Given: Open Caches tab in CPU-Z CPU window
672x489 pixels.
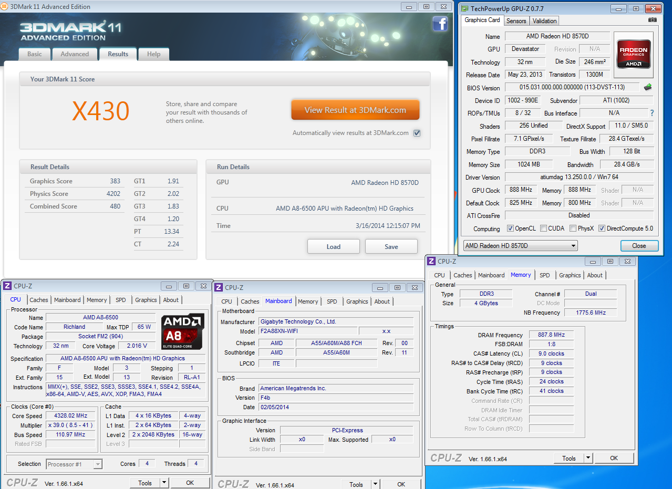Looking at the screenshot, I should pyautogui.click(x=39, y=300).
